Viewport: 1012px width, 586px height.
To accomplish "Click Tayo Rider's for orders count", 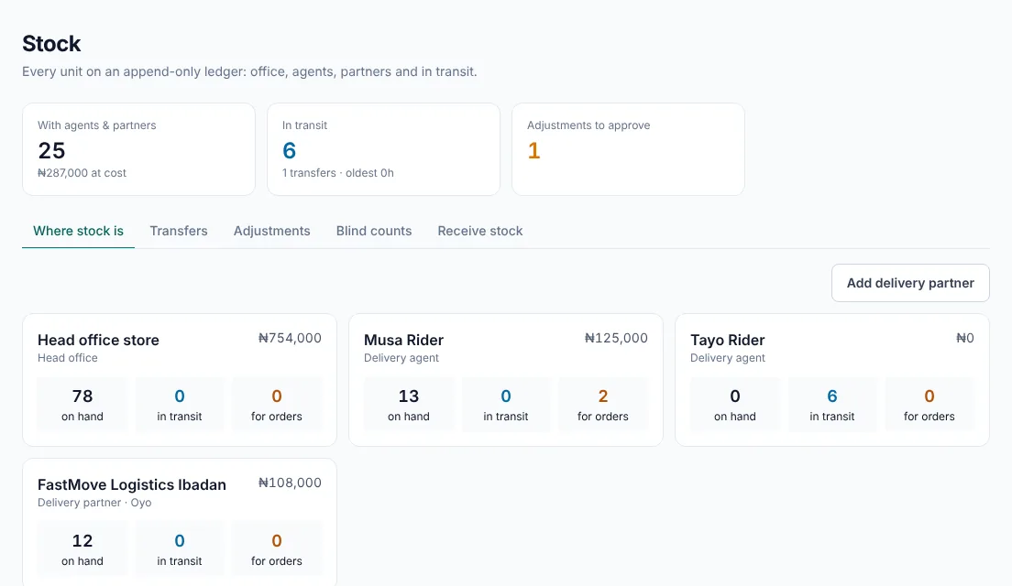I will [929, 404].
